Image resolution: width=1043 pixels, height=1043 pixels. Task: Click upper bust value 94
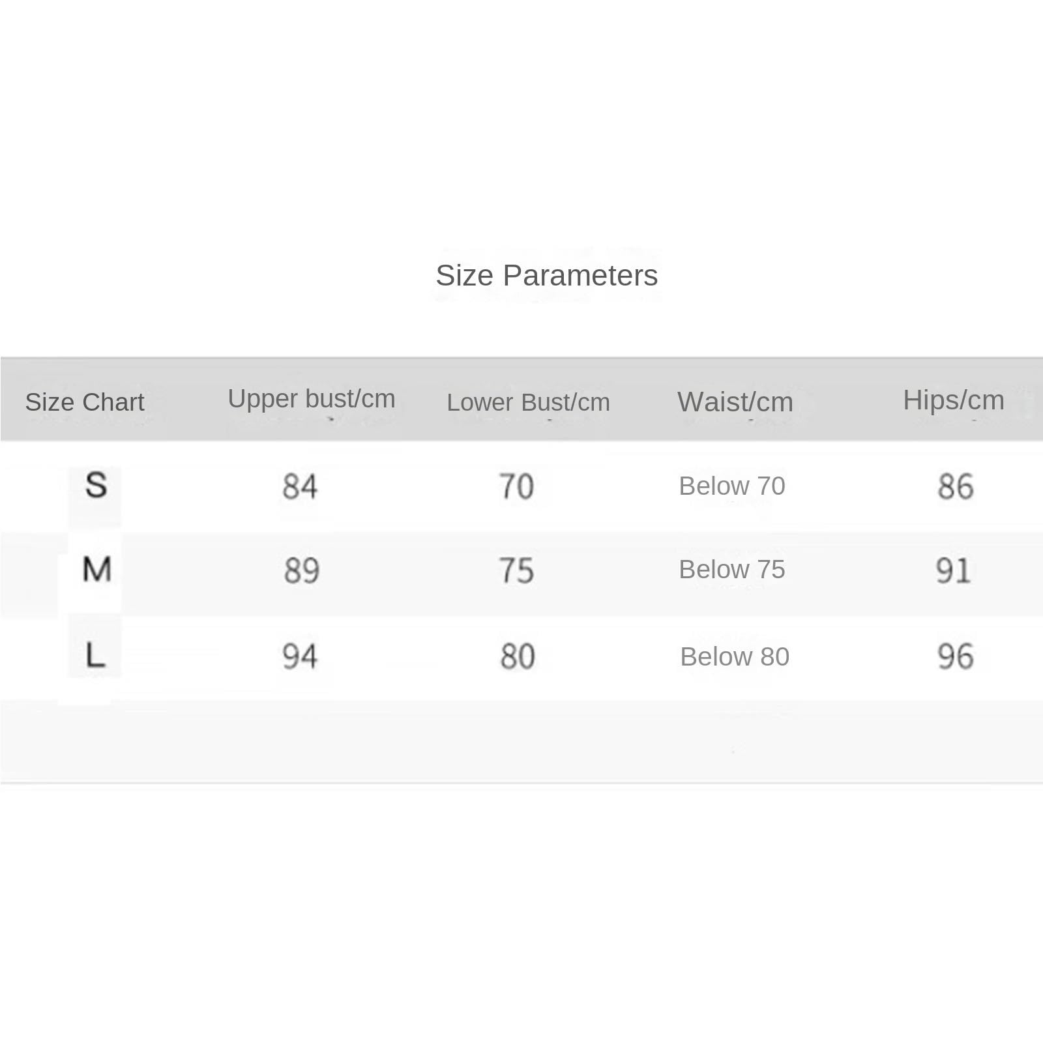[300, 656]
